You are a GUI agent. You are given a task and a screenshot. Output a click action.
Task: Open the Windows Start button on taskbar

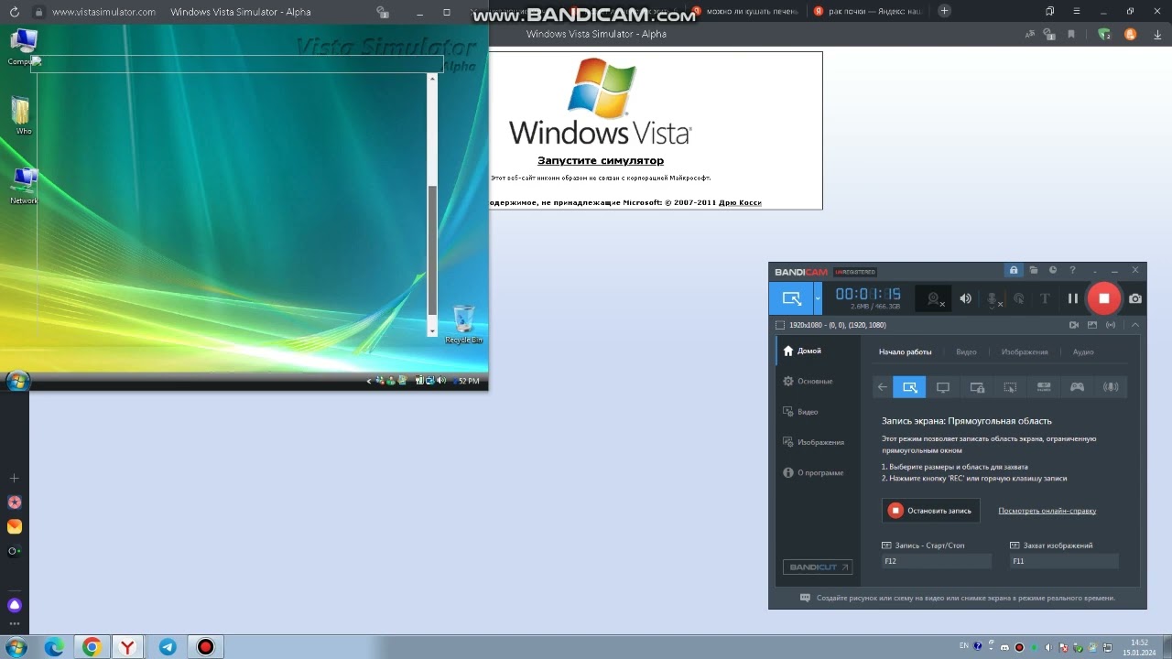(16, 647)
